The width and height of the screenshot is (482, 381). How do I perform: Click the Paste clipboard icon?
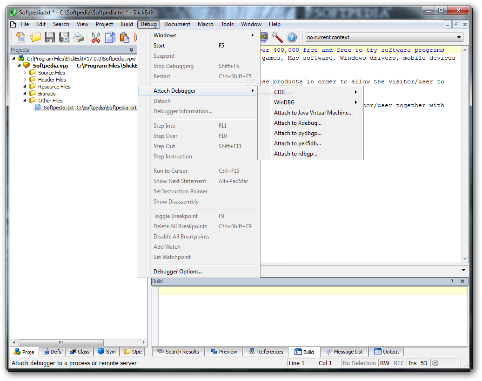tap(125, 37)
